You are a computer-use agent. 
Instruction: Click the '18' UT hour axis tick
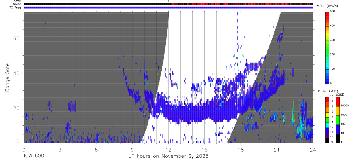240,149
